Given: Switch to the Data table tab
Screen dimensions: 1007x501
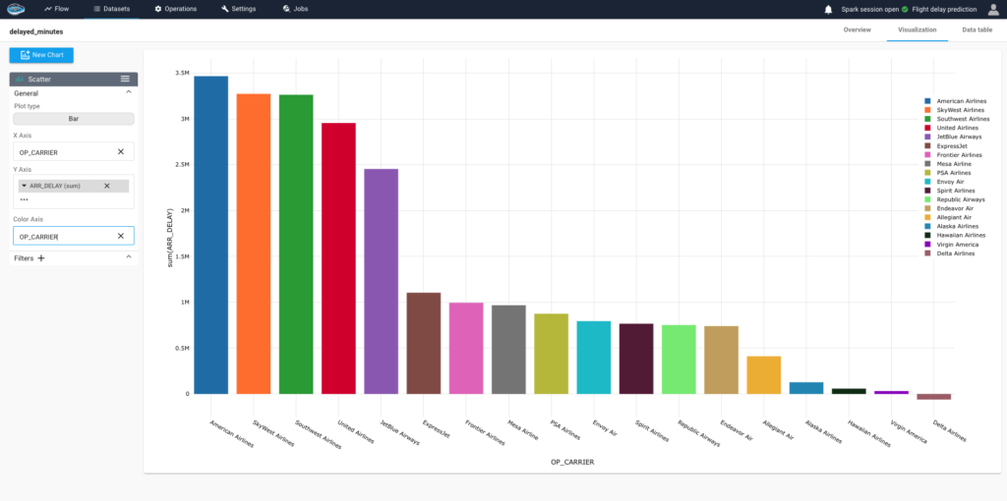Looking at the screenshot, I should pos(977,30).
